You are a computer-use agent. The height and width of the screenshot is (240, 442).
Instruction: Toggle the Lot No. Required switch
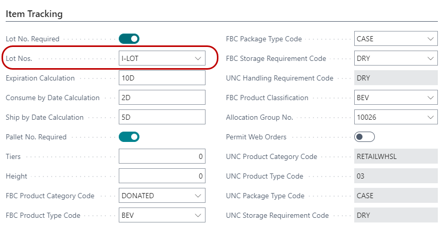coord(129,39)
